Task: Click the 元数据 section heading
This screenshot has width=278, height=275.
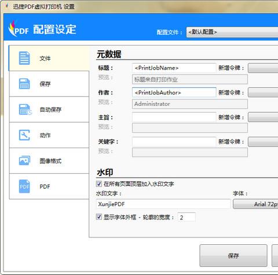Action: pyautogui.click(x=109, y=54)
